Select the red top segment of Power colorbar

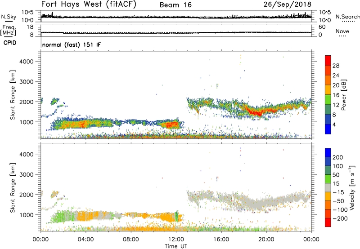click(328, 60)
